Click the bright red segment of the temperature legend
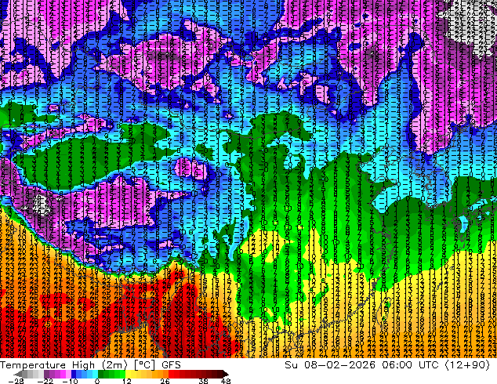The height and width of the screenshot is (384, 497). (x=171, y=374)
